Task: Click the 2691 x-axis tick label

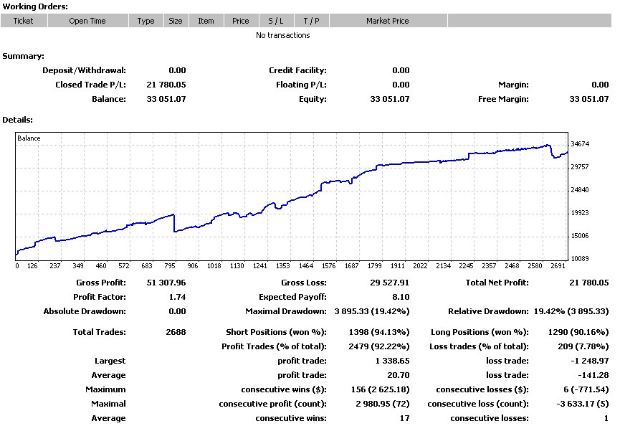Action: [x=558, y=266]
